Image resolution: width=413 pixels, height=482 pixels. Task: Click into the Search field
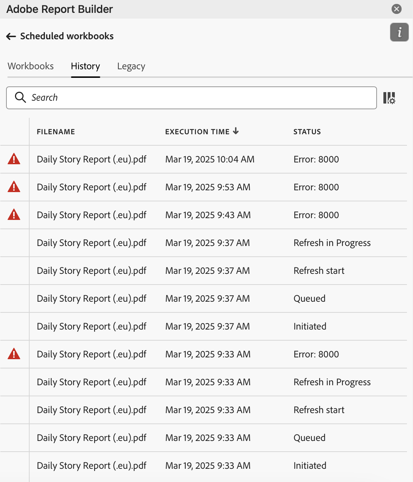coord(200,98)
